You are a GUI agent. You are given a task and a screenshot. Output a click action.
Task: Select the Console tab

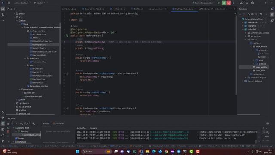(93, 128)
